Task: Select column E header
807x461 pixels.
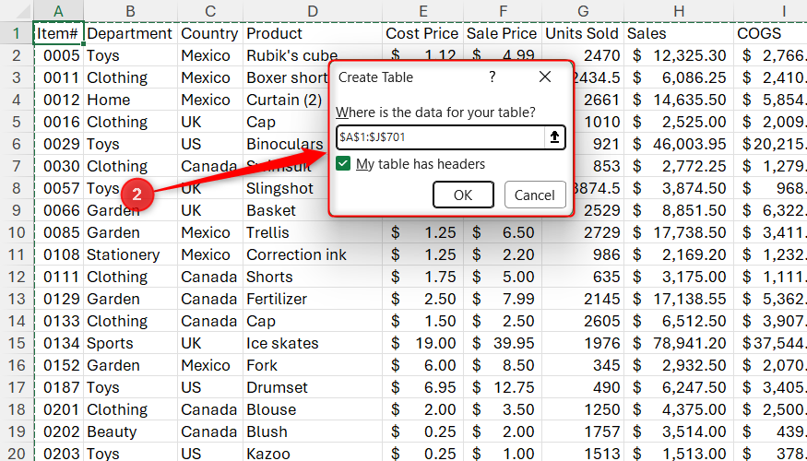Action: (x=422, y=11)
